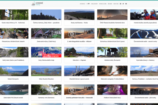View the Ceny Olomouckého kraje thumbnail
This screenshot has width=158, height=105.
(x=46, y=52)
